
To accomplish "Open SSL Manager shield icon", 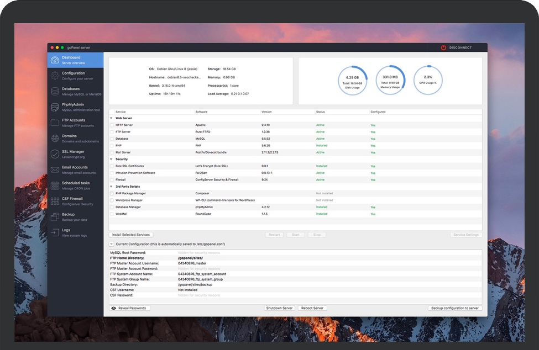I will click(55, 154).
